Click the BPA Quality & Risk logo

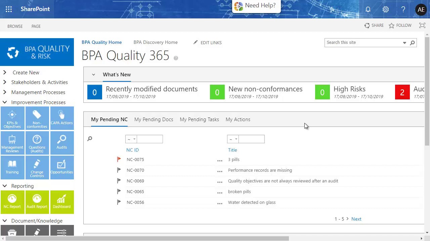pyautogui.click(x=37, y=52)
